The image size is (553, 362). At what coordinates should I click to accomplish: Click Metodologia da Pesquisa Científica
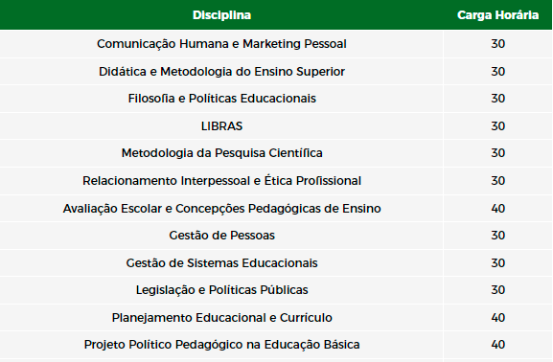click(221, 153)
